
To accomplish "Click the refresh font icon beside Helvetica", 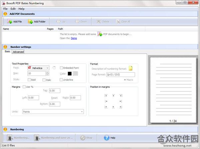I will click(54, 68).
